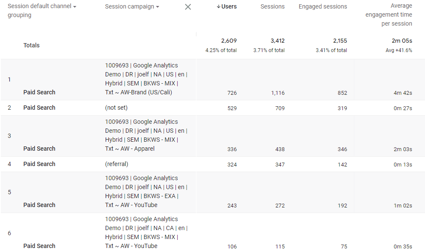This screenshot has height=251, width=425.
Task: Click the Totals row label
Action: 31,45
